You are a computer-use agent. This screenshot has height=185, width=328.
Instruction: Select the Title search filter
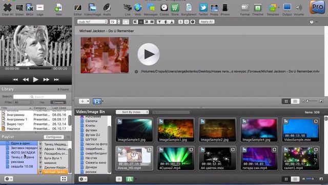coord(42,102)
